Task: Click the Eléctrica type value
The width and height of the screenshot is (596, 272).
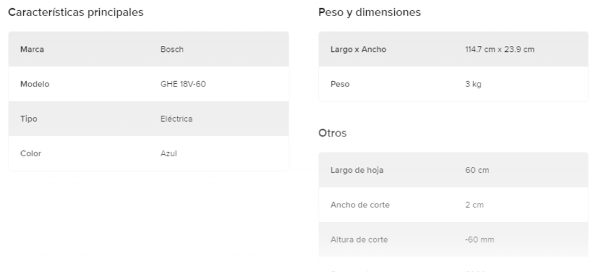Action: tap(176, 118)
